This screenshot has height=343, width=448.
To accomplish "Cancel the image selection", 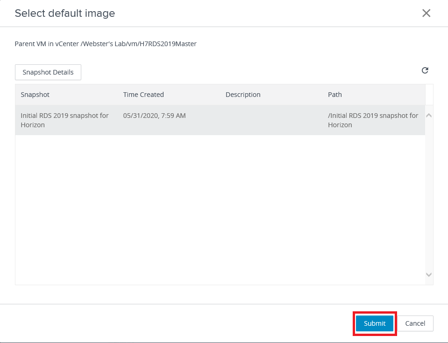I will 415,323.
